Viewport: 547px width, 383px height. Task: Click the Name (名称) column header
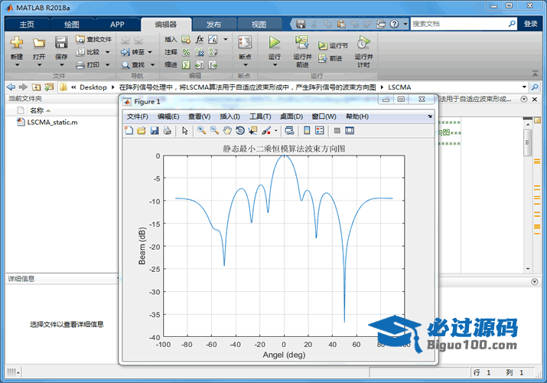point(37,110)
